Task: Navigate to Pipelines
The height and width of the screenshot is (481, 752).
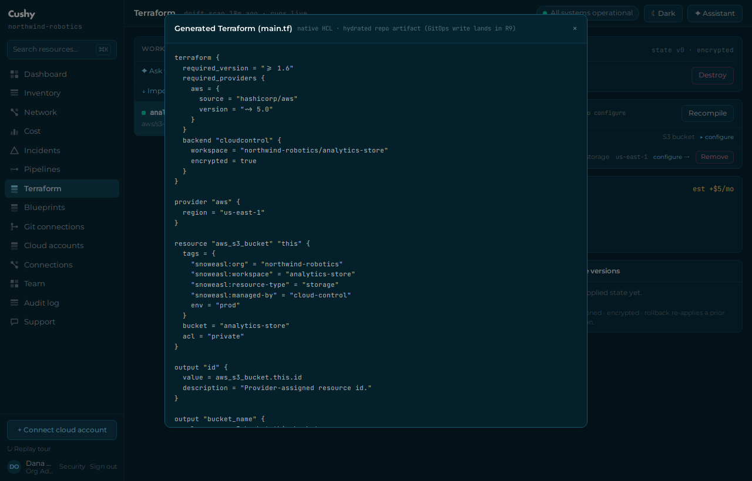Action: point(62,170)
